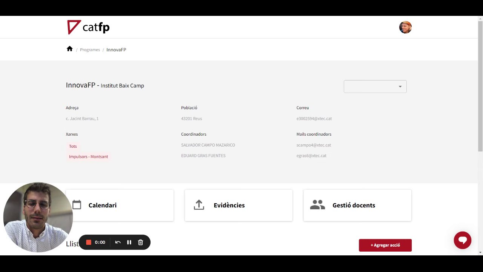Click the email e3002594@xtec.cat
The height and width of the screenshot is (272, 483).
tap(314, 119)
